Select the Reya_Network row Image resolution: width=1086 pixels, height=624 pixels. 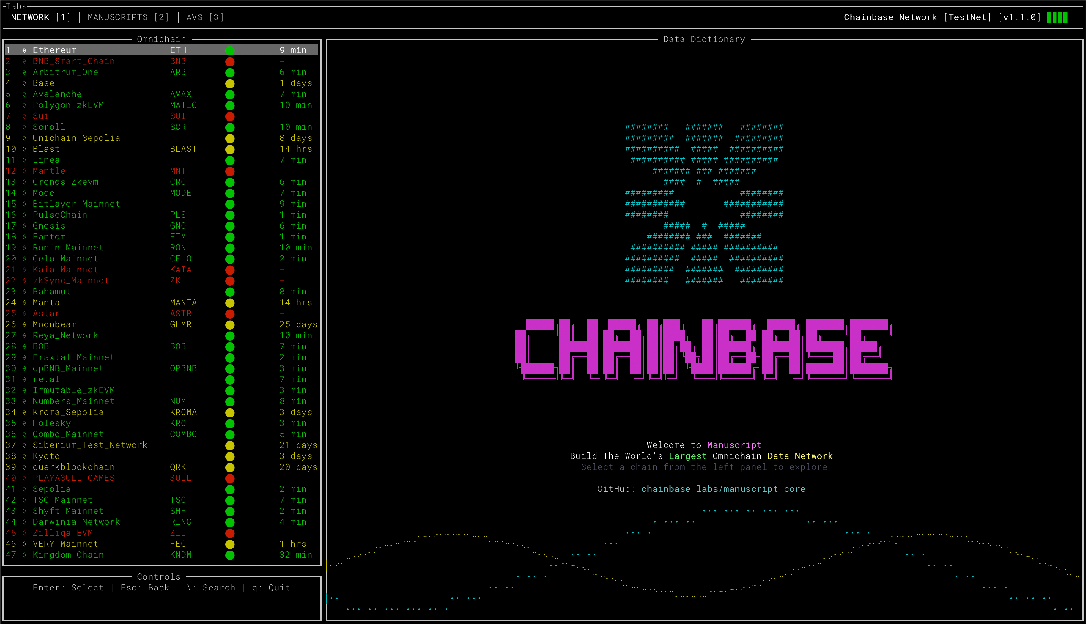161,335
